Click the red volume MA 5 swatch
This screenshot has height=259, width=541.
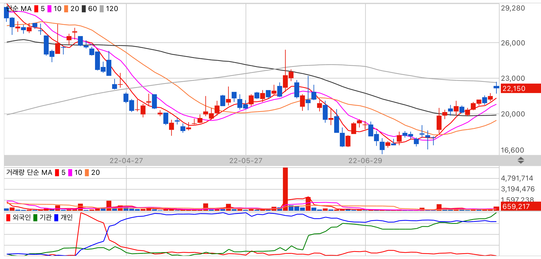[x=57, y=173]
